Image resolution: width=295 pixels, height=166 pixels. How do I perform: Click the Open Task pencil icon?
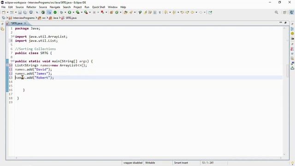point(131,12)
